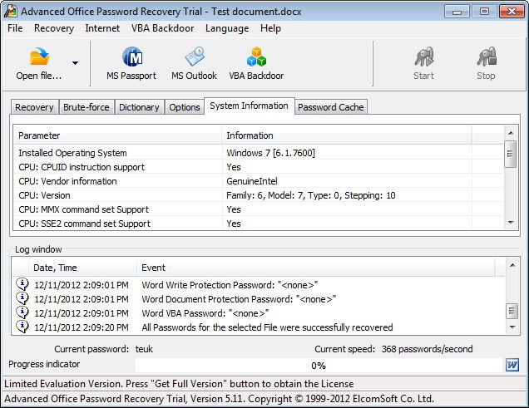Select the Word VBA Password log entry

259,313
